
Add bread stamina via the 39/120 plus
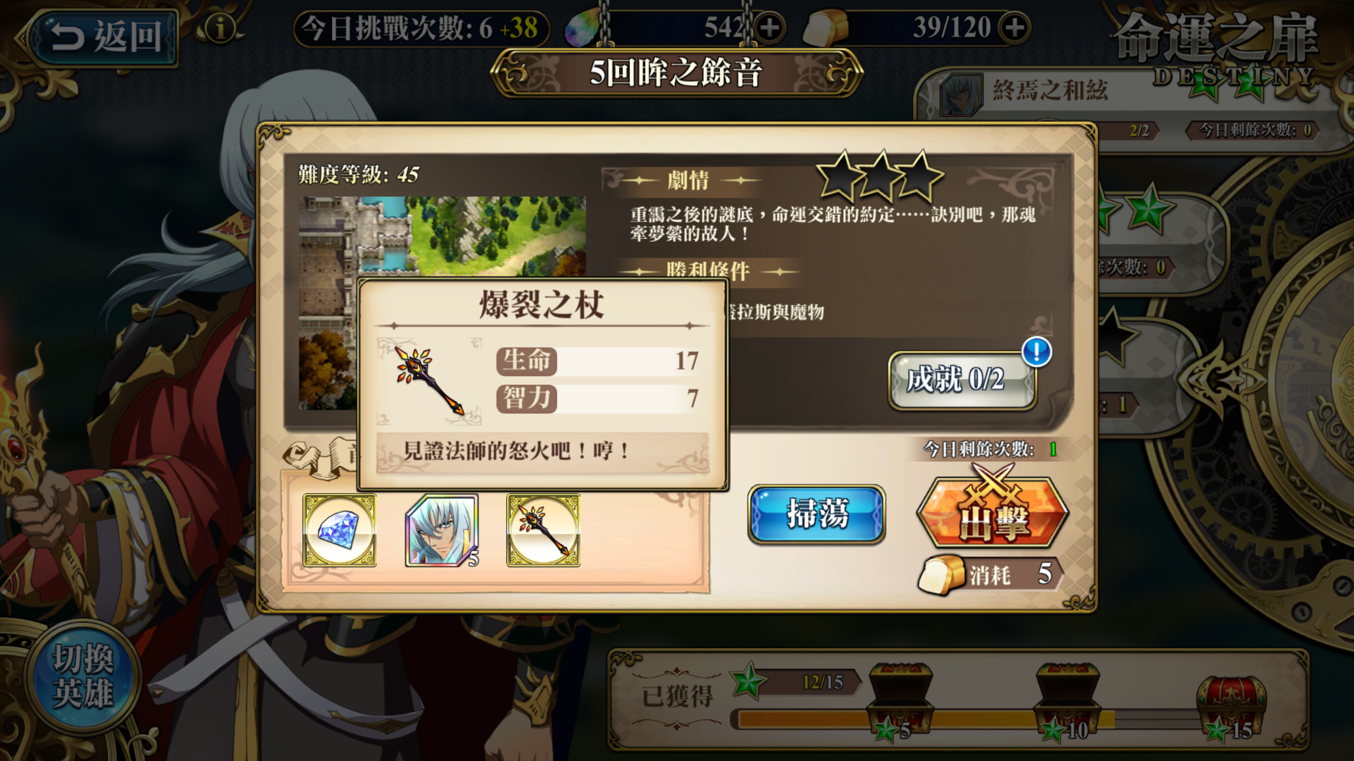[x=1014, y=28]
